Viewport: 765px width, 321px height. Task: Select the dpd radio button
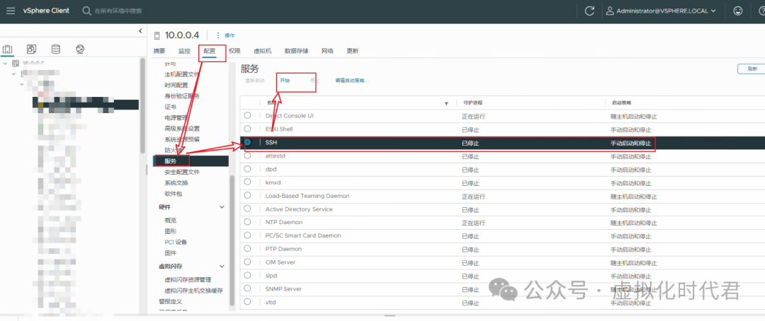(247, 168)
